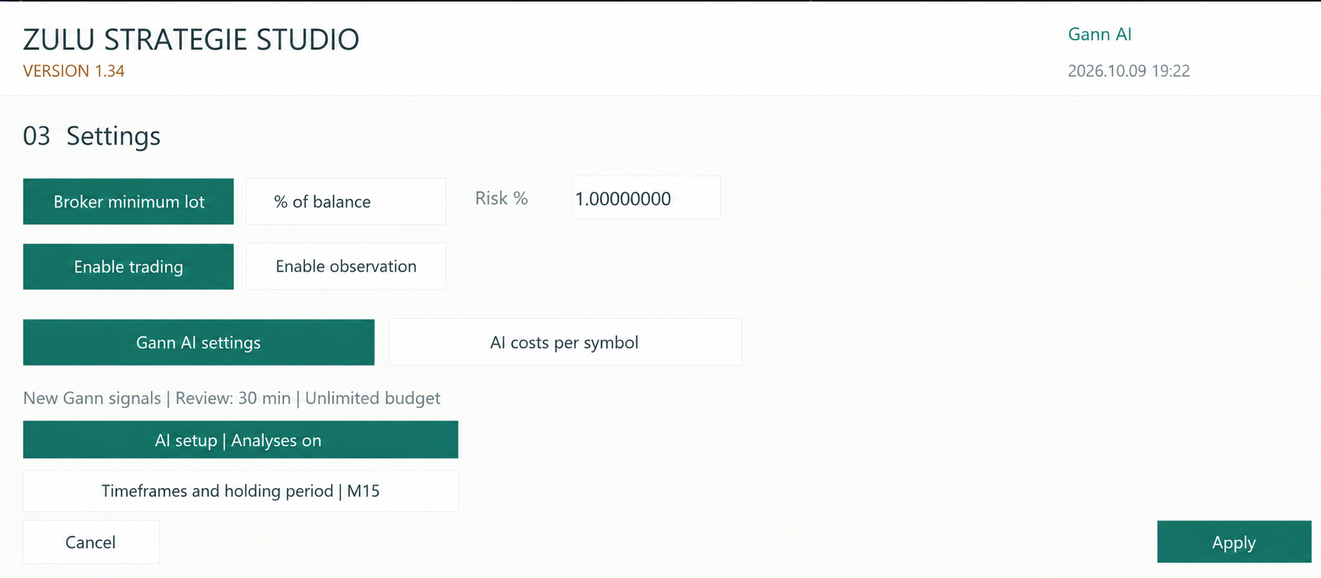Click the VERSION 1.34 text

tap(74, 71)
